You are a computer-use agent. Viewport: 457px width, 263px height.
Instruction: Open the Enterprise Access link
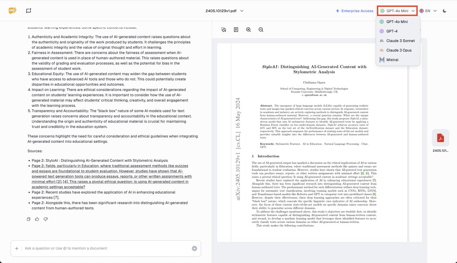pos(354,11)
